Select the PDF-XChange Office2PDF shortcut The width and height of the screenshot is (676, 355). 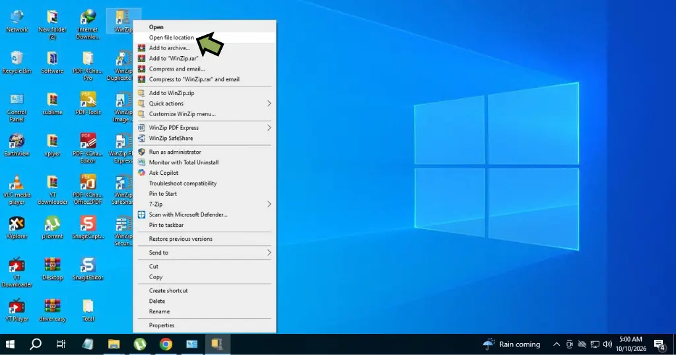[x=88, y=190]
